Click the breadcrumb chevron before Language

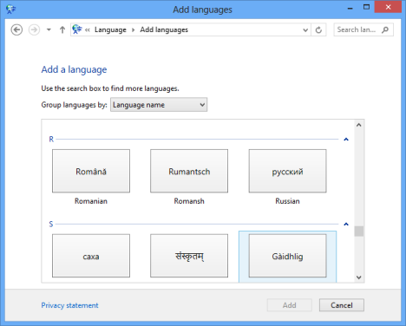pos(88,29)
